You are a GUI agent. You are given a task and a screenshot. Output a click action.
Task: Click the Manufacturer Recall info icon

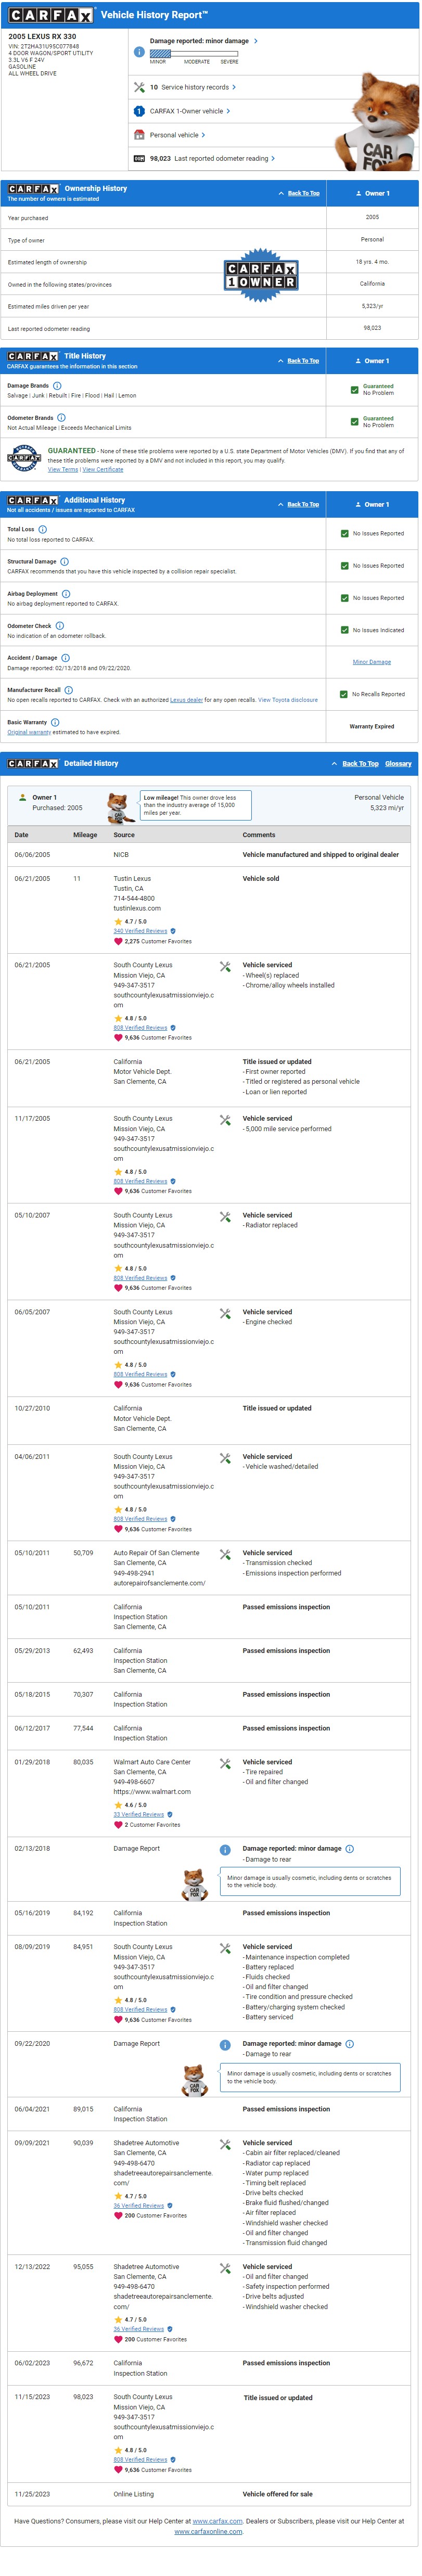pos(69,690)
